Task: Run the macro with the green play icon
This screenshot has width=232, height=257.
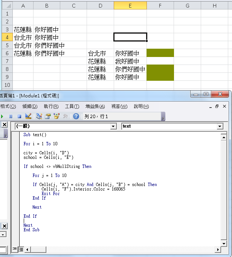Action: click(x=2, y=117)
